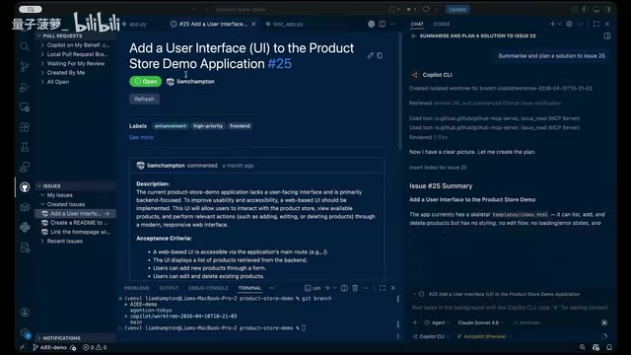This screenshot has height=355, width=631.
Task: Start a new chat with the plus icon
Action: pos(552,24)
